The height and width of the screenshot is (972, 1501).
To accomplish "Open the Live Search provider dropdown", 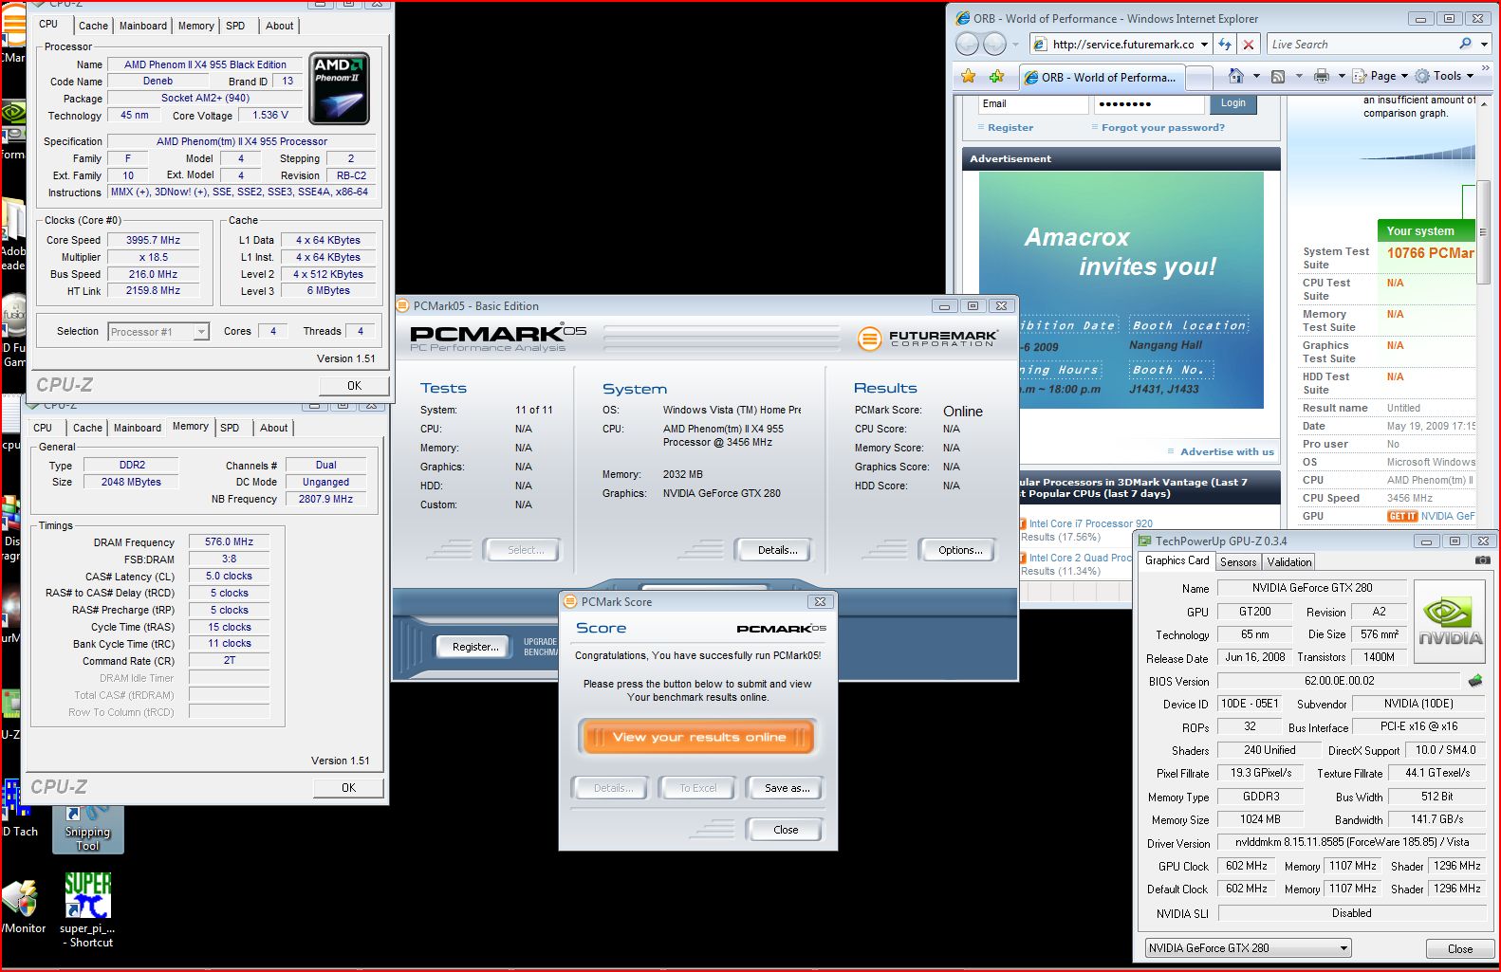I will [1483, 44].
